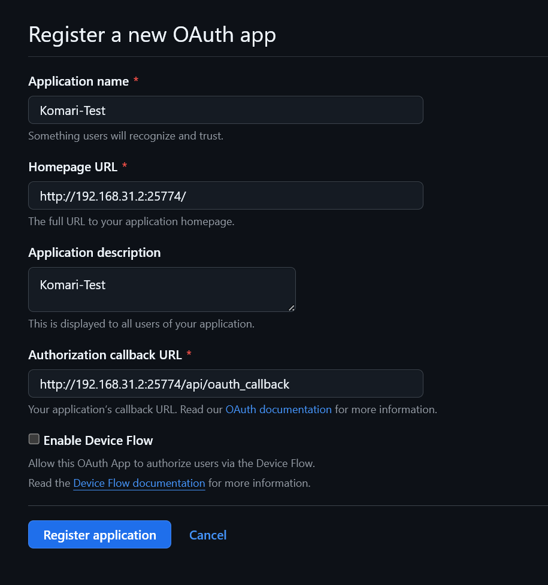Viewport: 548px width, 585px height.
Task: Click the Cancel link
Action: [208, 535]
